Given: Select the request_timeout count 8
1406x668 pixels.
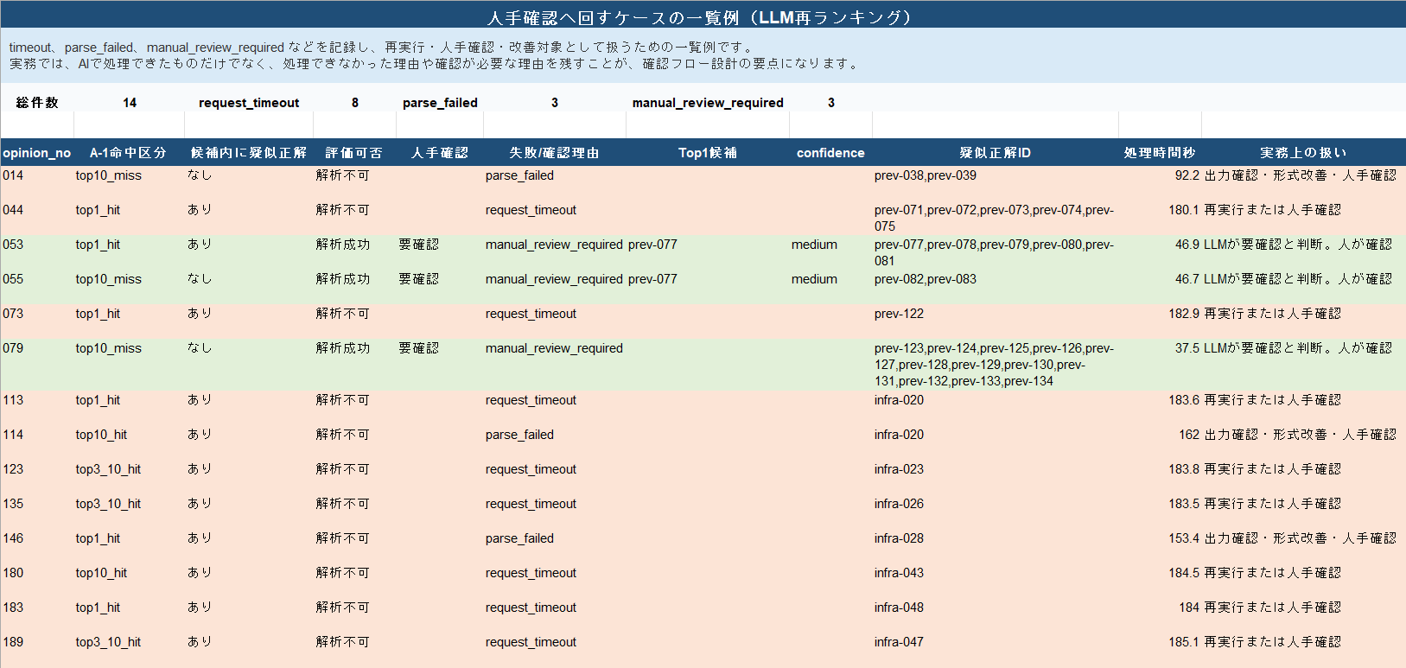Looking at the screenshot, I should (x=354, y=103).
